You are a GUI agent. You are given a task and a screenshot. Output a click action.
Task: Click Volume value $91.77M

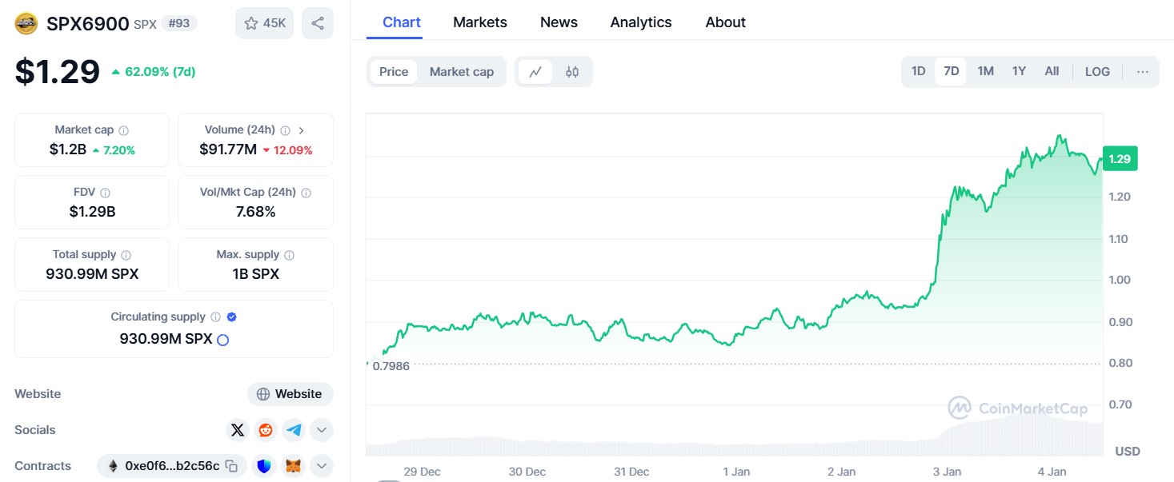pos(228,149)
